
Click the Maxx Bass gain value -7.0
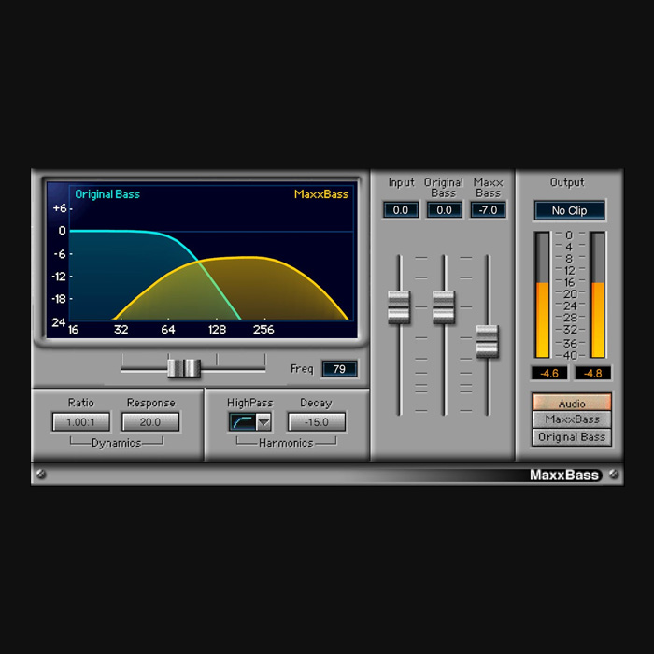[x=488, y=210]
